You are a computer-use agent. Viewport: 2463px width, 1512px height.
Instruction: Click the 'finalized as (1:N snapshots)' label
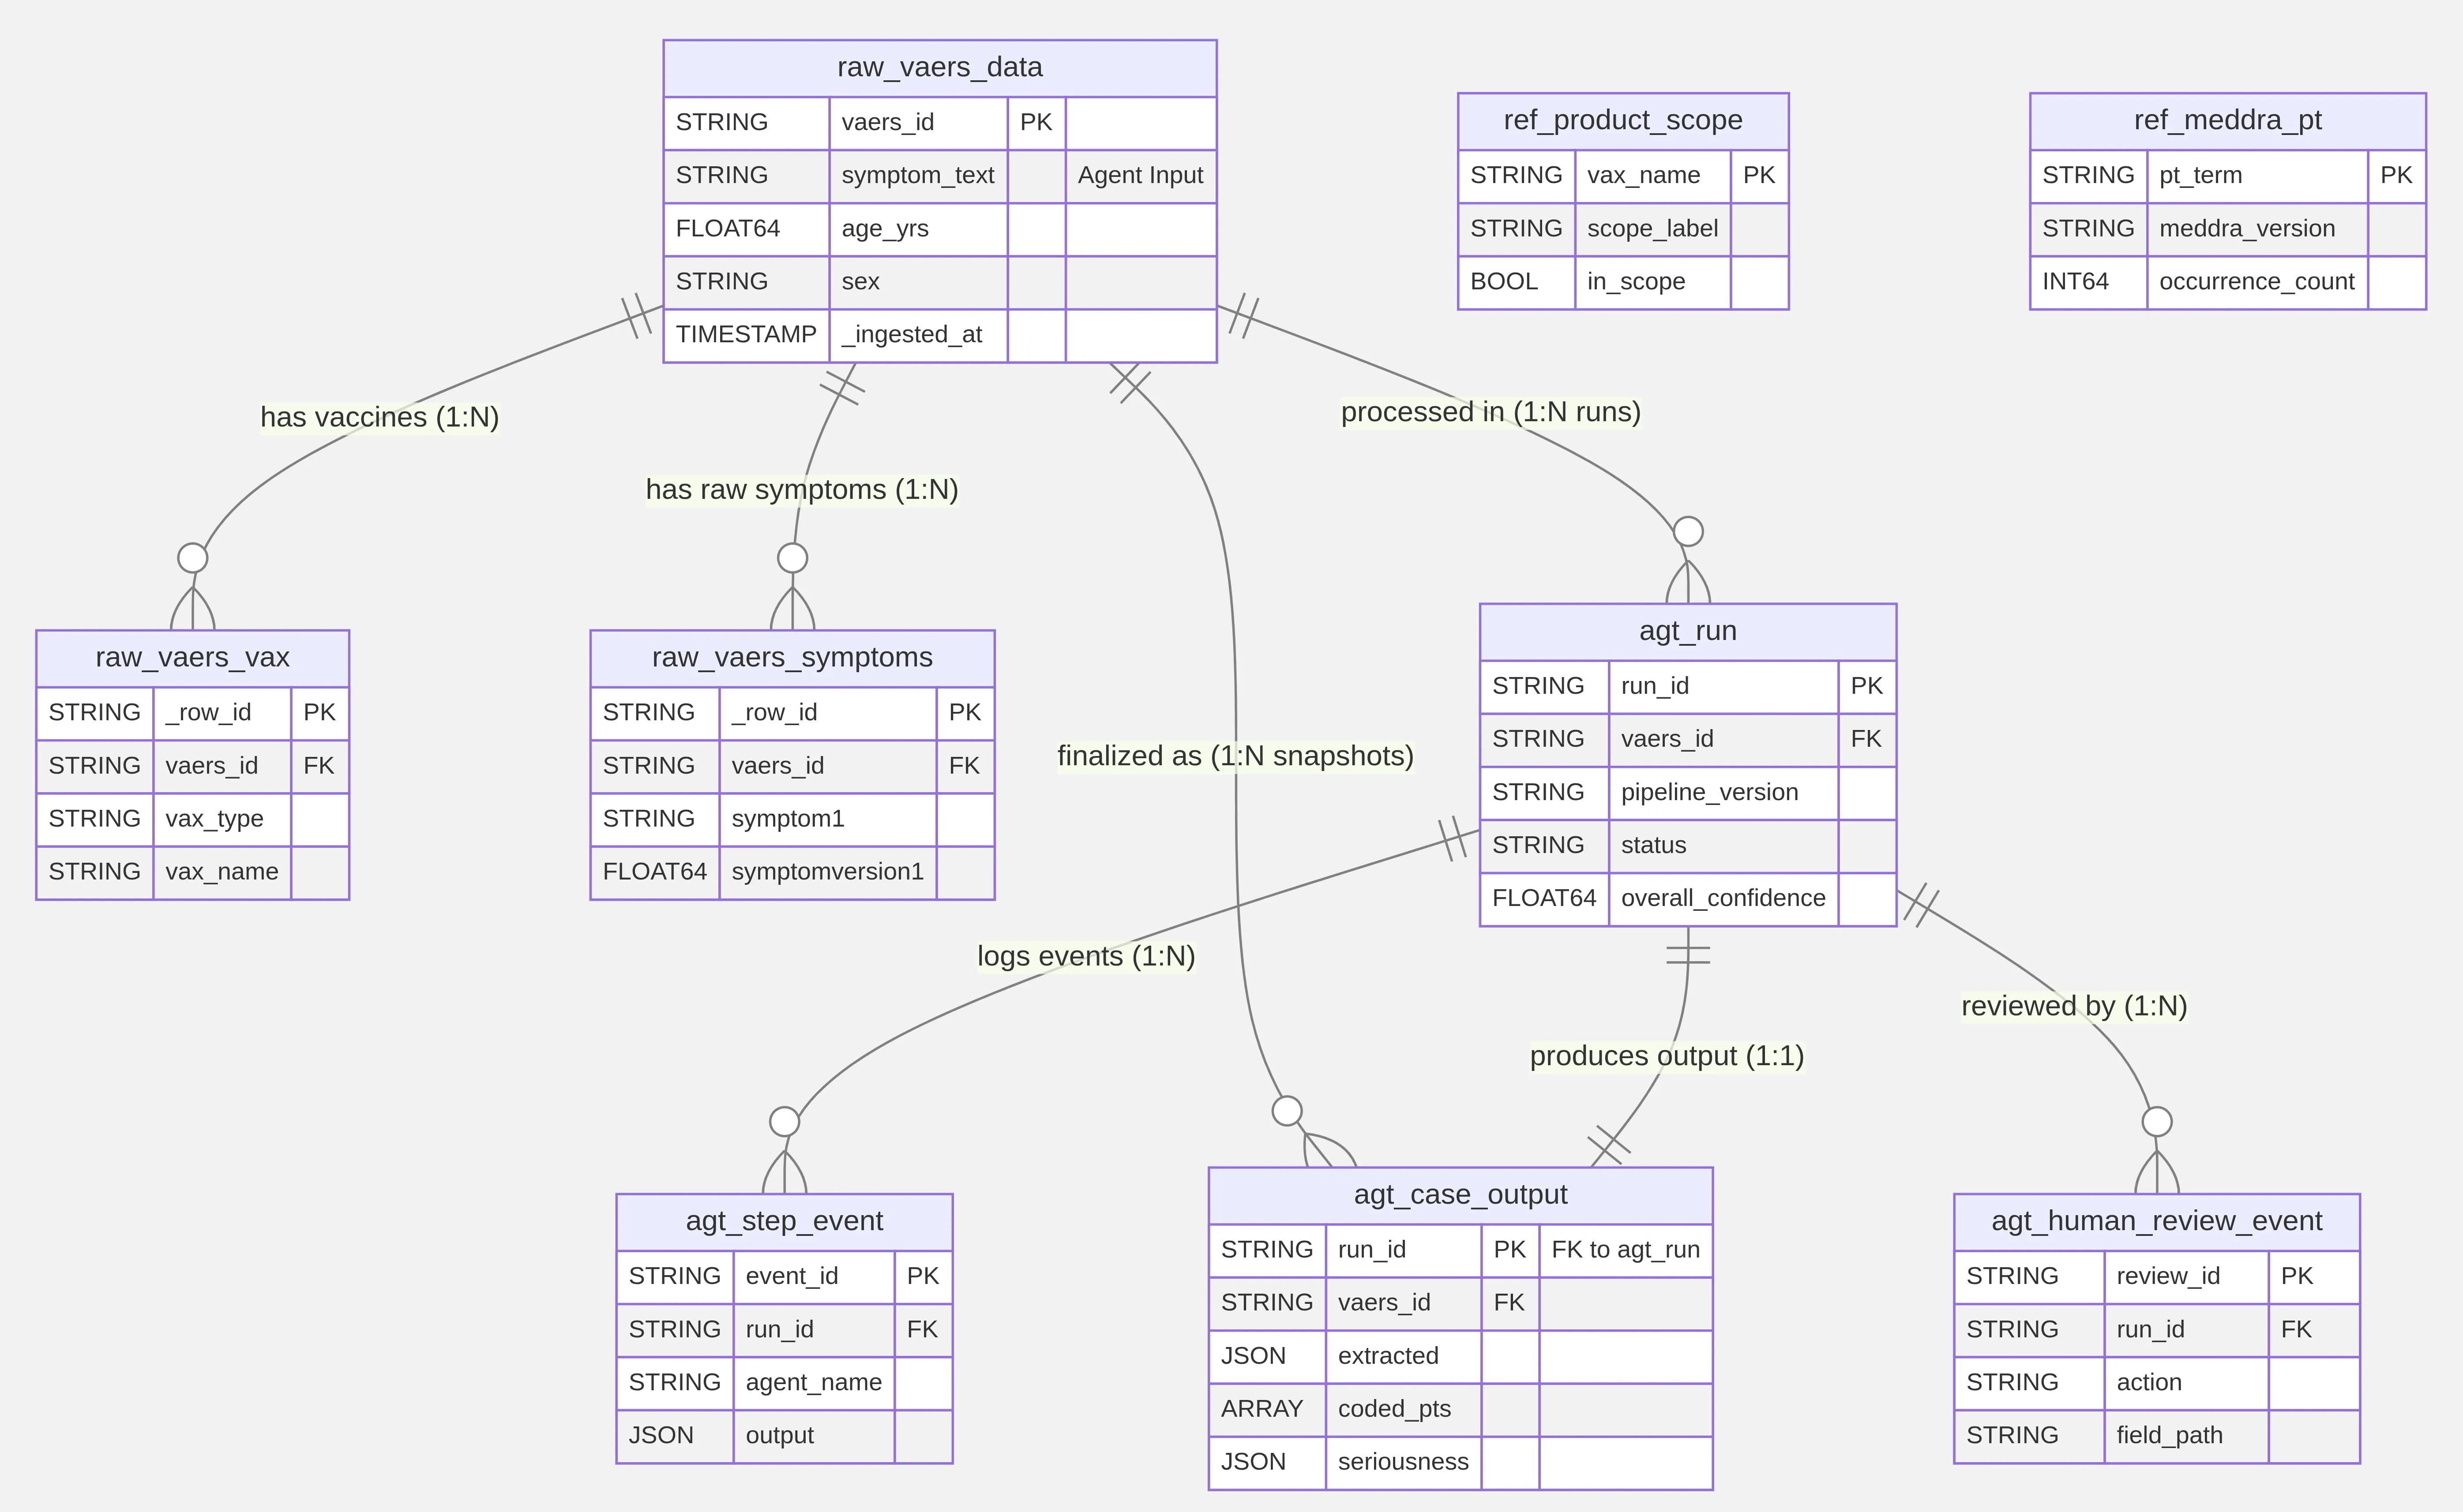pos(1235,756)
